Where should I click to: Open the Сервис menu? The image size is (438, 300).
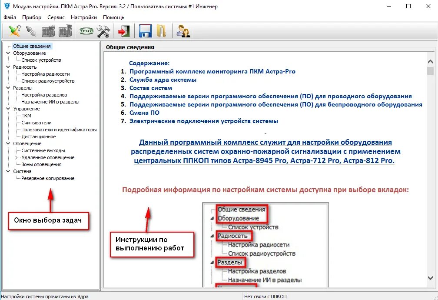[56, 17]
